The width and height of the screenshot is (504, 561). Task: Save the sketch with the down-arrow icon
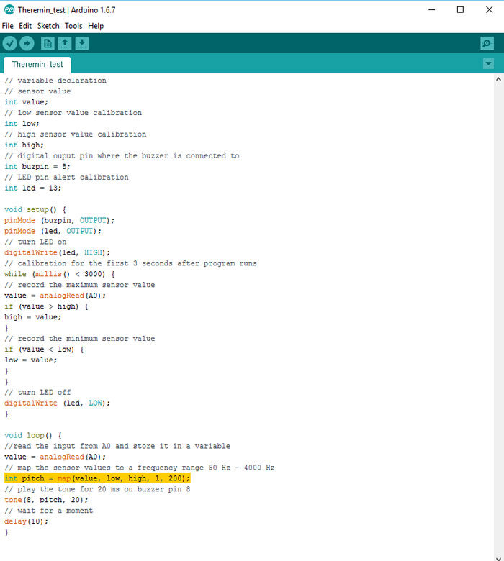pyautogui.click(x=82, y=44)
